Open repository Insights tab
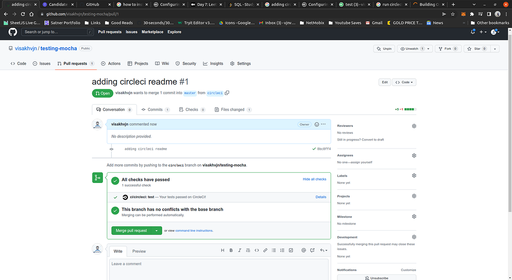The width and height of the screenshot is (512, 280). pos(213,63)
